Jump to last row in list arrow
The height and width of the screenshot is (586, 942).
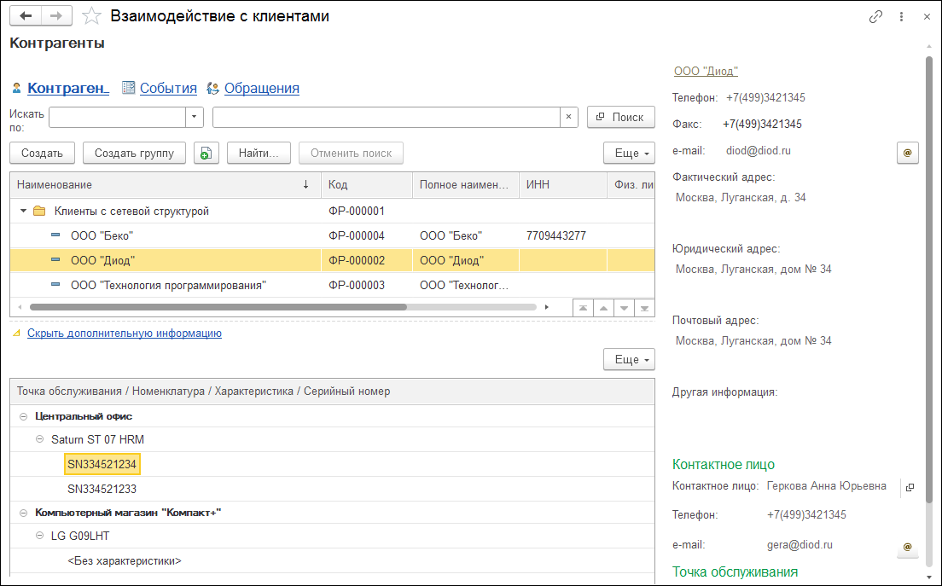pos(645,307)
